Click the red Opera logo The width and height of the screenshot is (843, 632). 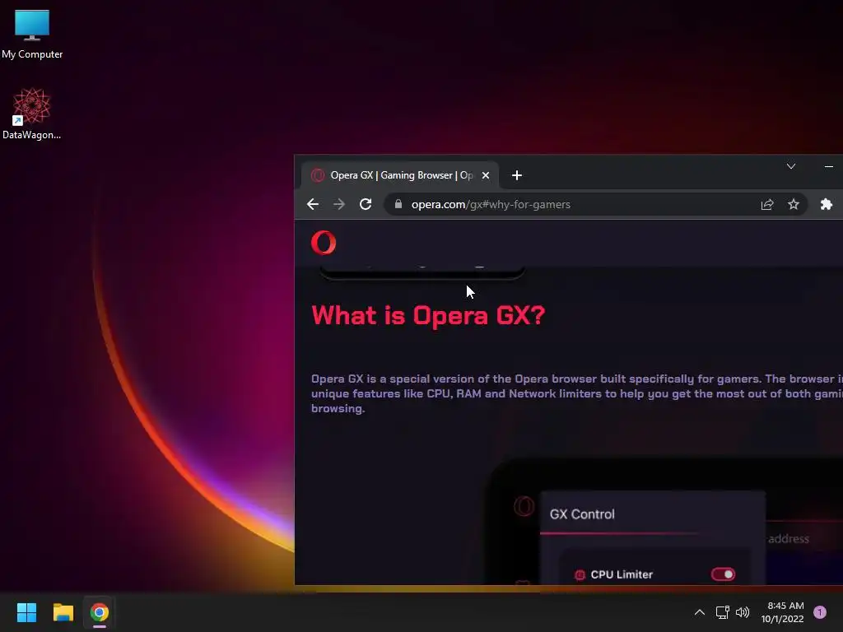pos(324,243)
